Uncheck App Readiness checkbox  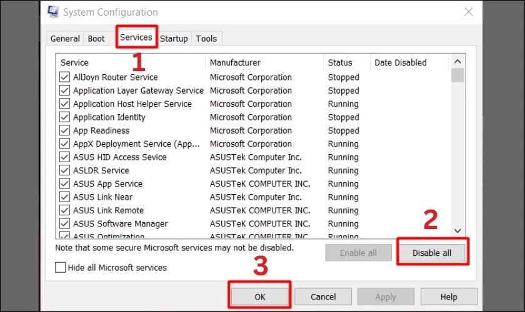pyautogui.click(x=64, y=130)
